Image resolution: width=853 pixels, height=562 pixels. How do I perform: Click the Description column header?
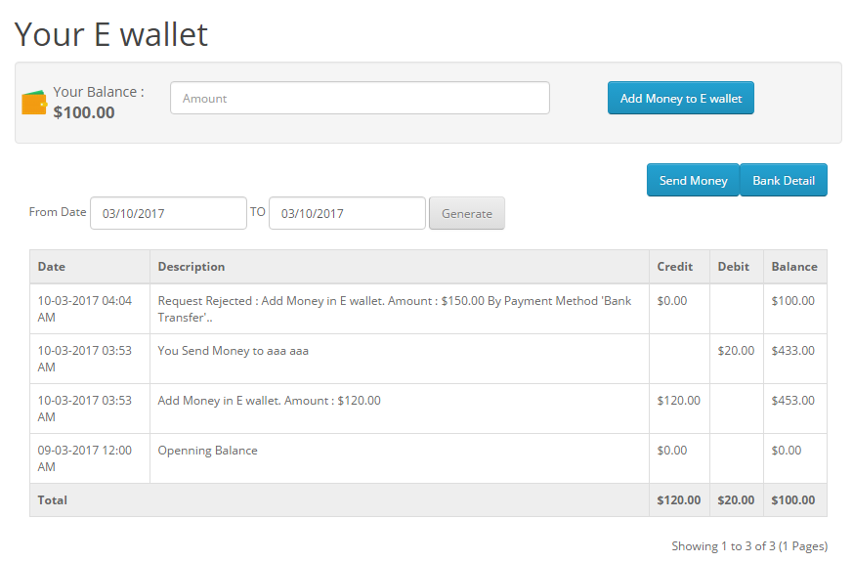[192, 267]
